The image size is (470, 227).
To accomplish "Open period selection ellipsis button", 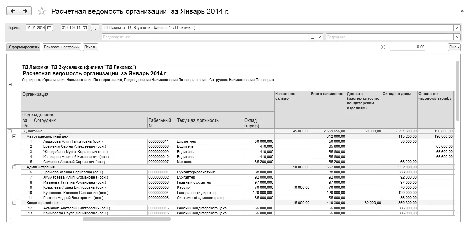I will [x=96, y=28].
